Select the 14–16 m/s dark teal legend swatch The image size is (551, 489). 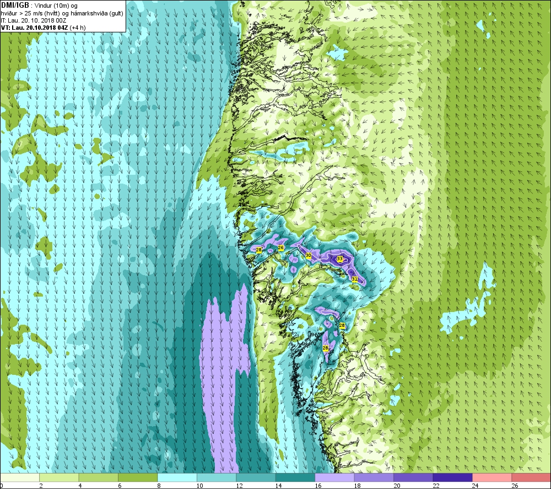pyautogui.click(x=295, y=477)
